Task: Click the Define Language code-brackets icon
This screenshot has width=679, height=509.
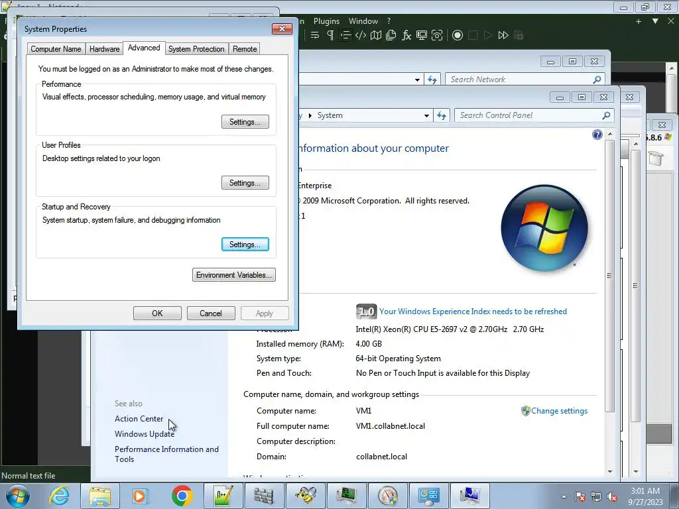Action: coord(360,36)
